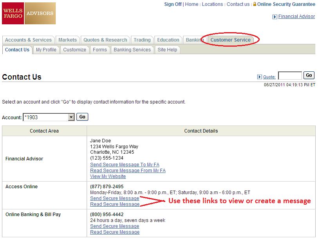This screenshot has height=240, width=318.
Task: Click the Contact Us page heading
Action: [x=22, y=77]
